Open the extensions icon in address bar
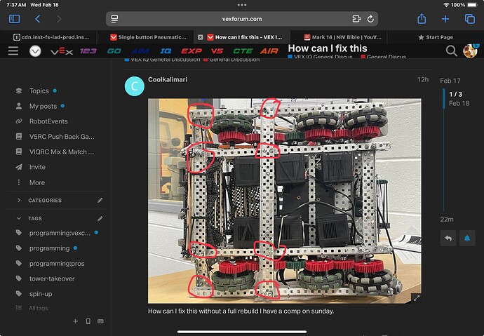The height and width of the screenshot is (336, 484). click(356, 19)
